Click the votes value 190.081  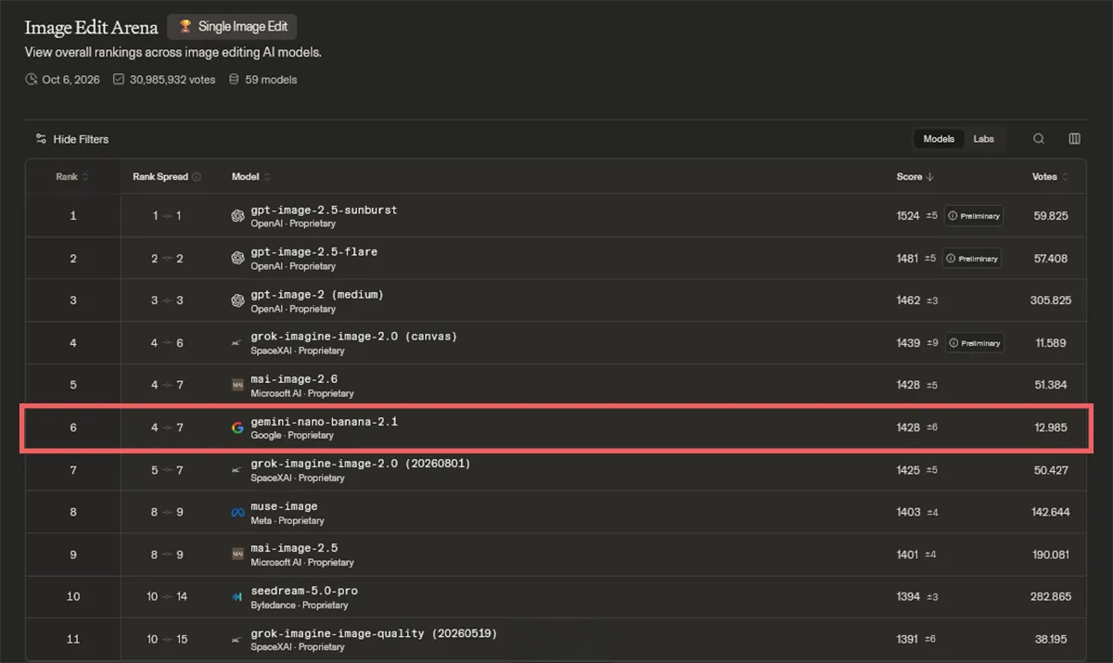pyautogui.click(x=1050, y=555)
